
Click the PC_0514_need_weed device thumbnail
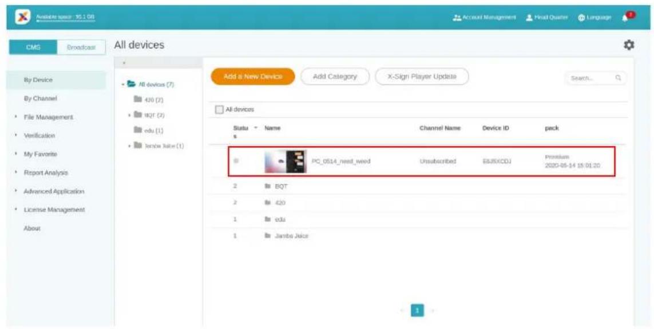point(286,162)
